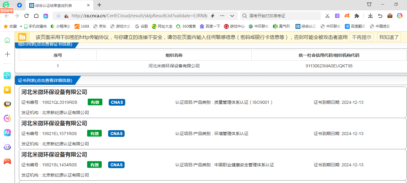The image size is (407, 183).
Task: Open the sidebar red game controller icon
Action: pyautogui.click(x=7, y=161)
